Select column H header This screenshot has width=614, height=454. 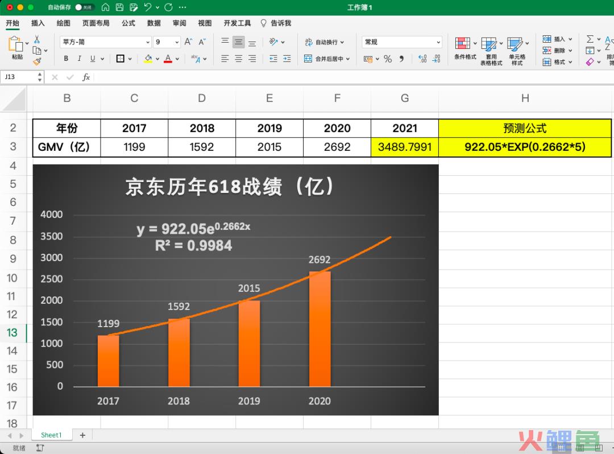(x=525, y=98)
